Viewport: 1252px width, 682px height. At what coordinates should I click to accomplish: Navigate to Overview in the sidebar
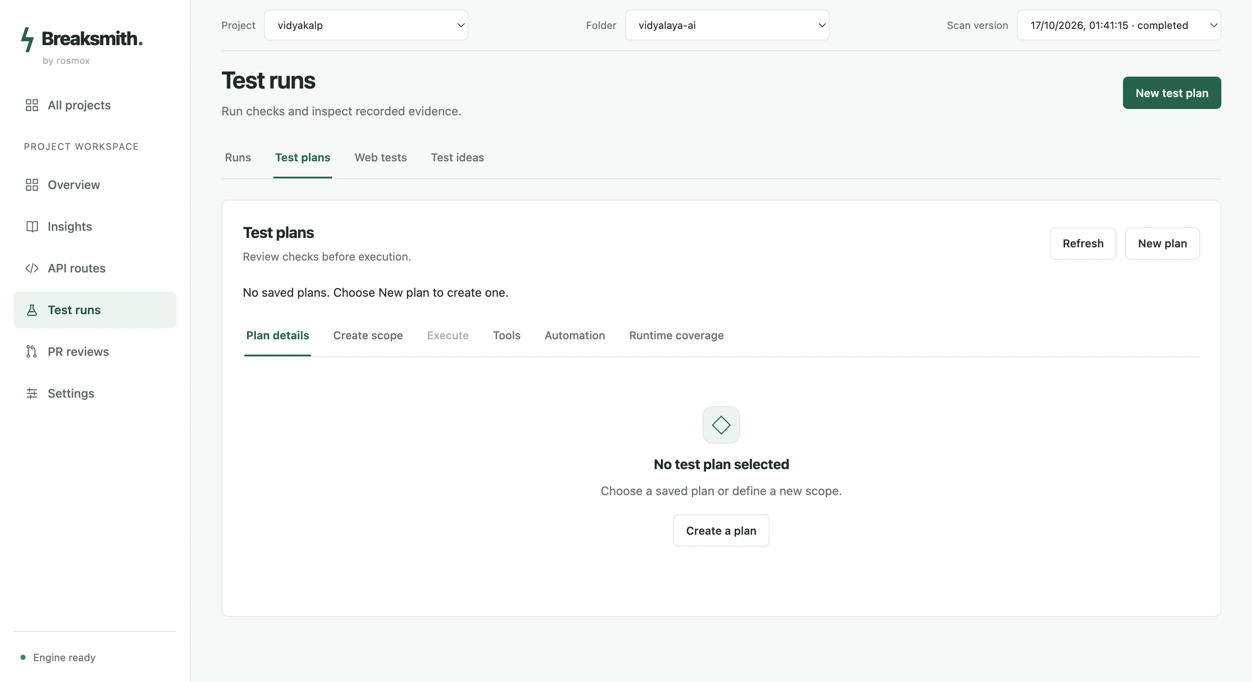(95, 185)
